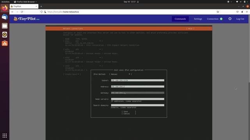Click the lock icon in address bar
The height and width of the screenshot is (140, 250).
45,12
